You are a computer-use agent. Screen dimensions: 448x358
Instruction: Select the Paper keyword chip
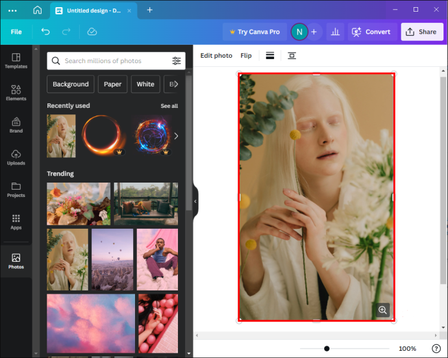[x=112, y=84]
